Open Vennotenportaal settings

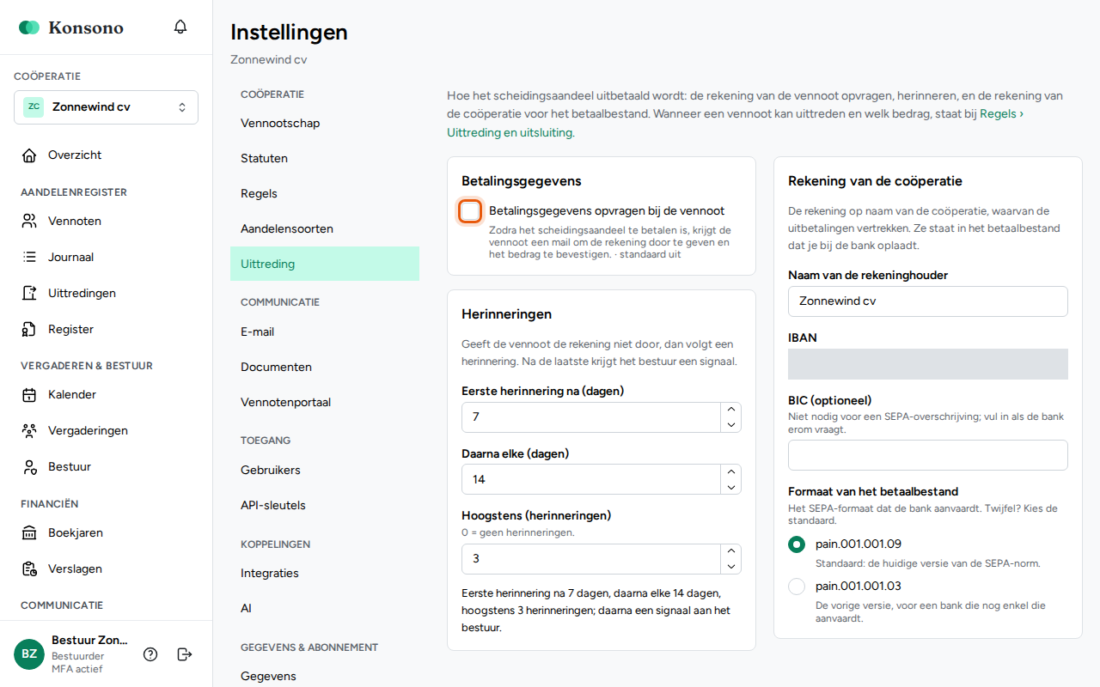325,403
